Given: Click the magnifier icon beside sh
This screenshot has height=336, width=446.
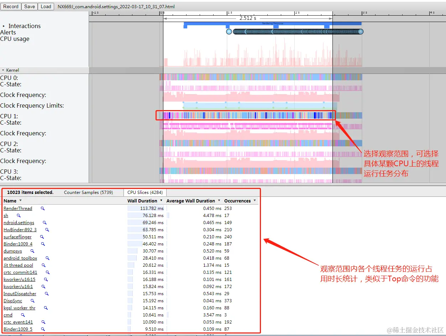Looking at the screenshot, I should (x=19, y=216).
